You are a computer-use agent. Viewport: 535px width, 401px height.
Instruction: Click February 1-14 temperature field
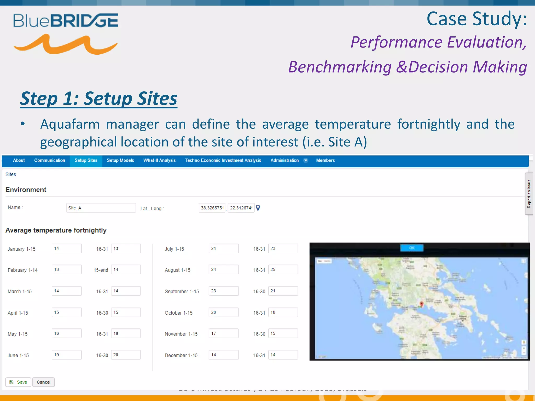click(67, 269)
